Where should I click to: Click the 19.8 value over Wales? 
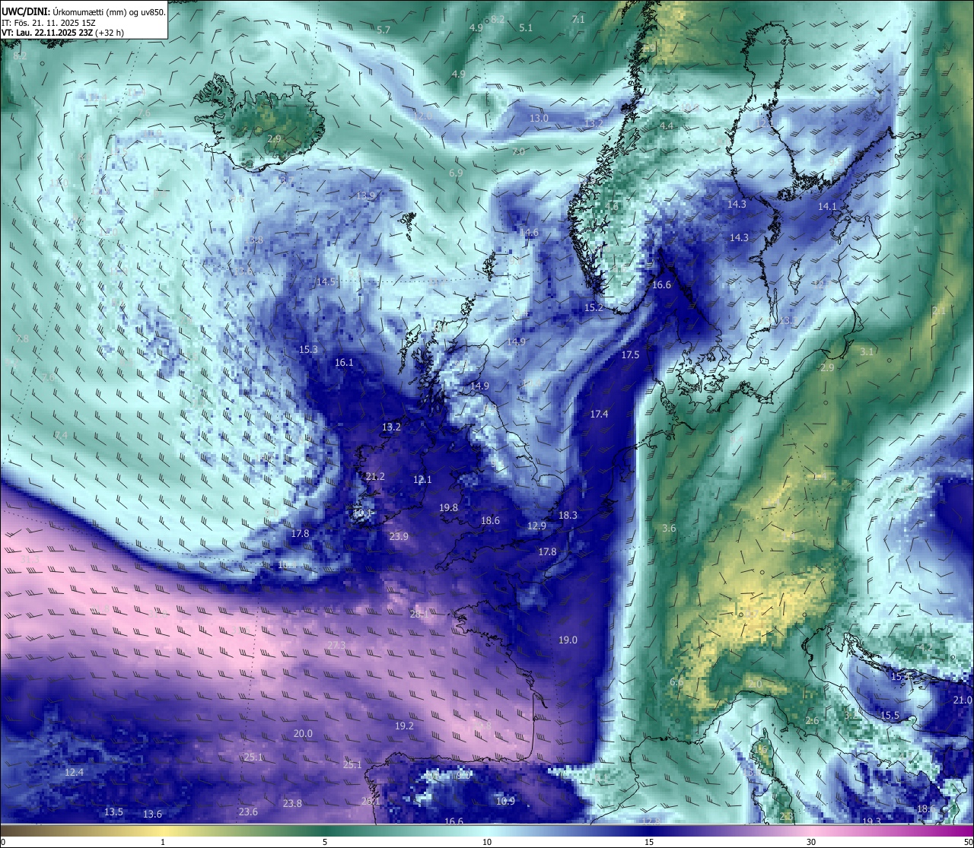pyautogui.click(x=449, y=507)
